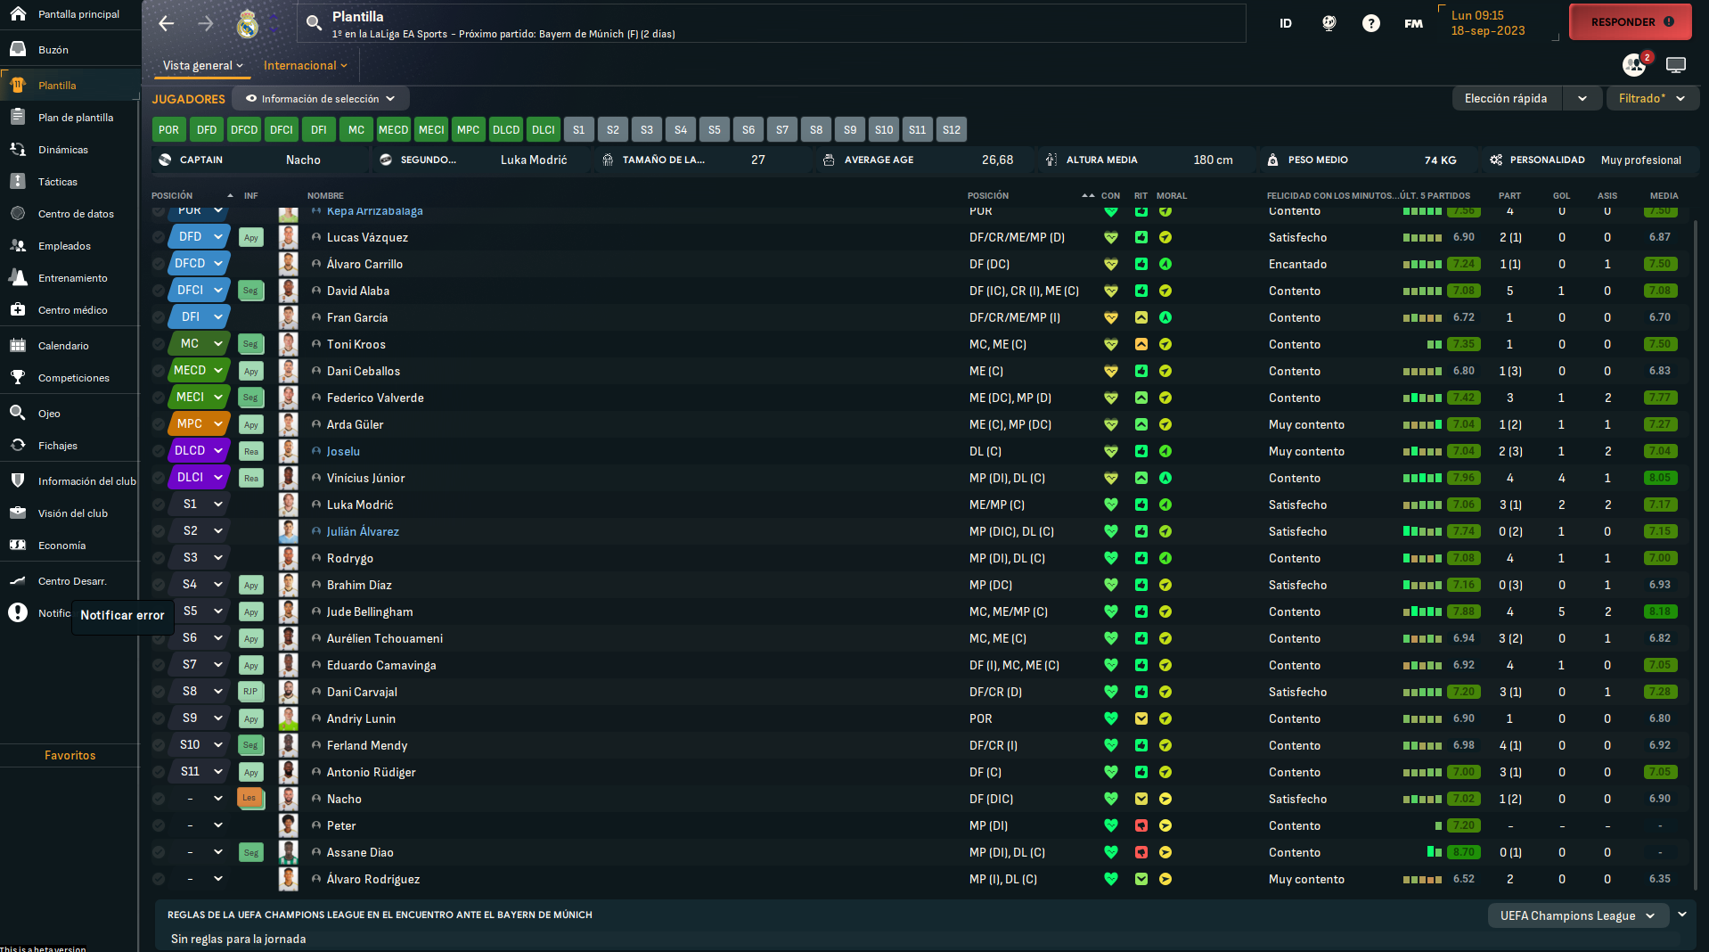Click Jude Bellingham's player portrait
Image resolution: width=1709 pixels, height=952 pixels.
[288, 611]
